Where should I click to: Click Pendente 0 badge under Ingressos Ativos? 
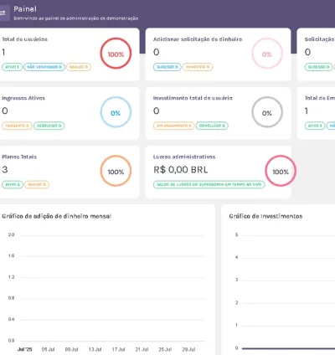tap(17, 126)
